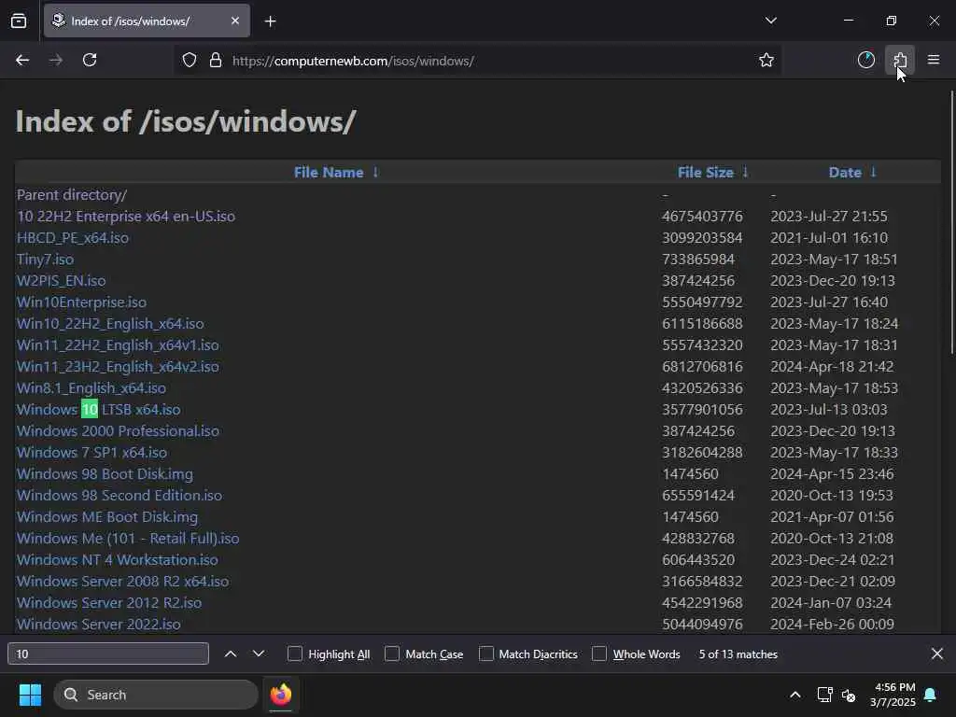Download W2PIS_EN.iso file
The width and height of the screenshot is (956, 717).
click(61, 280)
